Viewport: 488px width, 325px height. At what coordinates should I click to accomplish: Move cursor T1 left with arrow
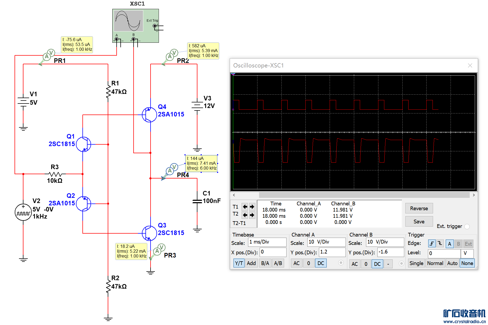[x=245, y=207]
